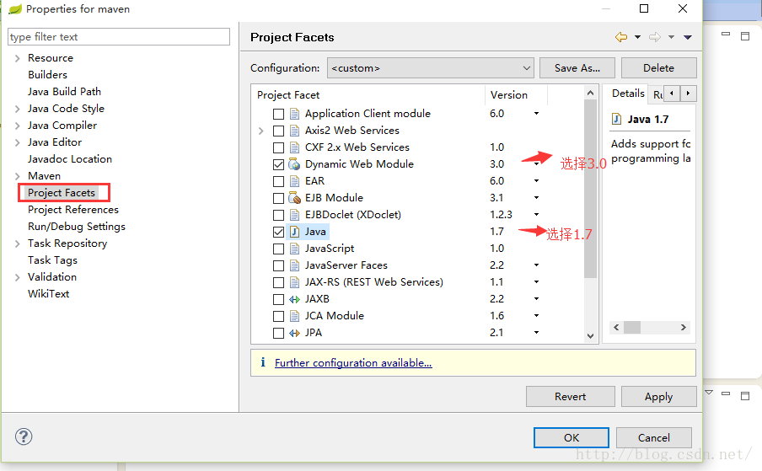The height and width of the screenshot is (471, 762).
Task: Uncheck the Dynamic Web Module checkbox
Action: 278,164
